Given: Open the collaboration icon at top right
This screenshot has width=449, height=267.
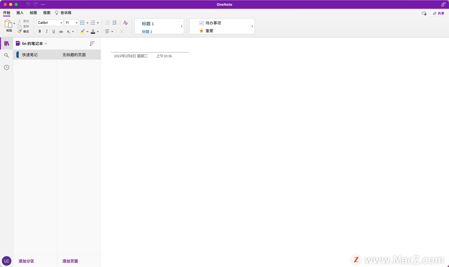Looking at the screenshot, I should coord(443,4).
